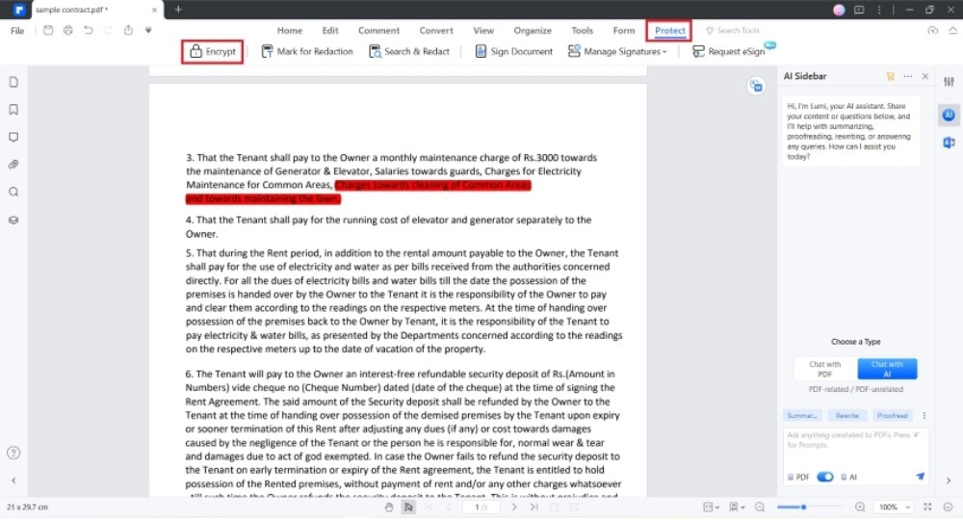Open the Tools tab
Viewport: 963px width, 520px height.
point(583,30)
